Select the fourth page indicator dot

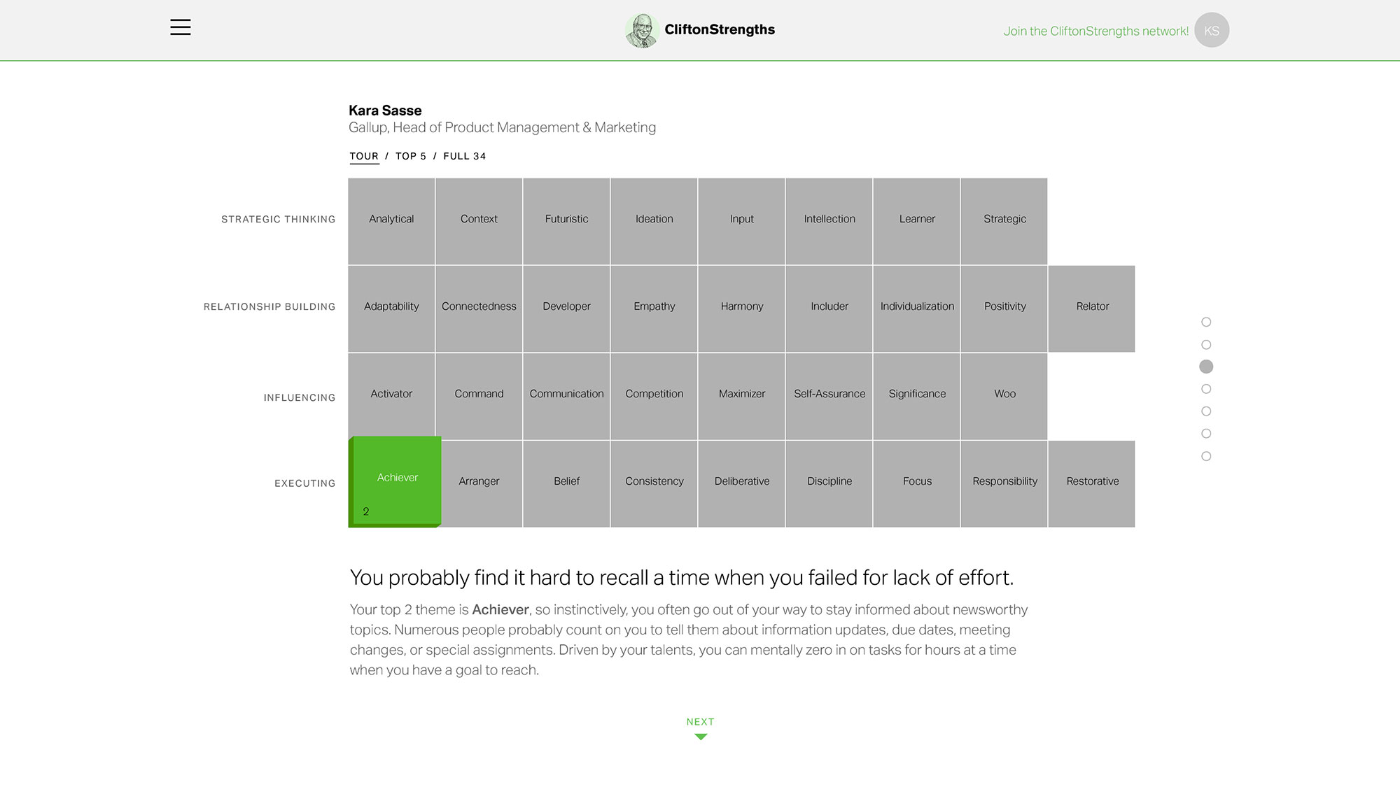click(1206, 389)
